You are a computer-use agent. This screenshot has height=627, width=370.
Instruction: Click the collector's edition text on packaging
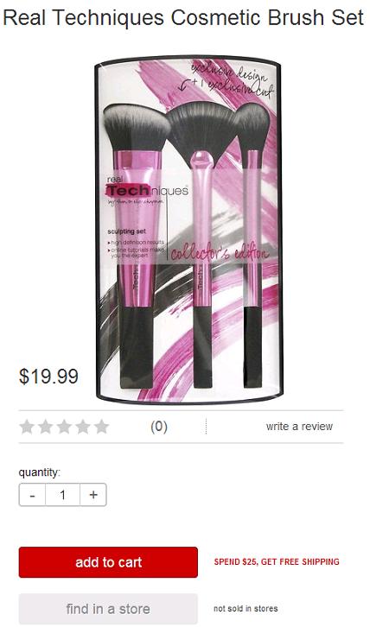click(220, 252)
